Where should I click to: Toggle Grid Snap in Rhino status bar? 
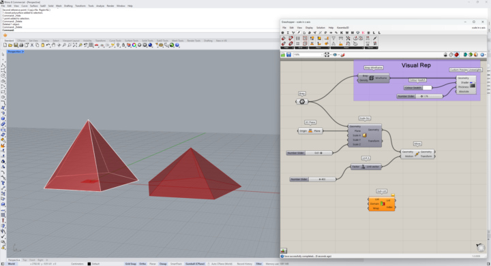tap(130, 264)
